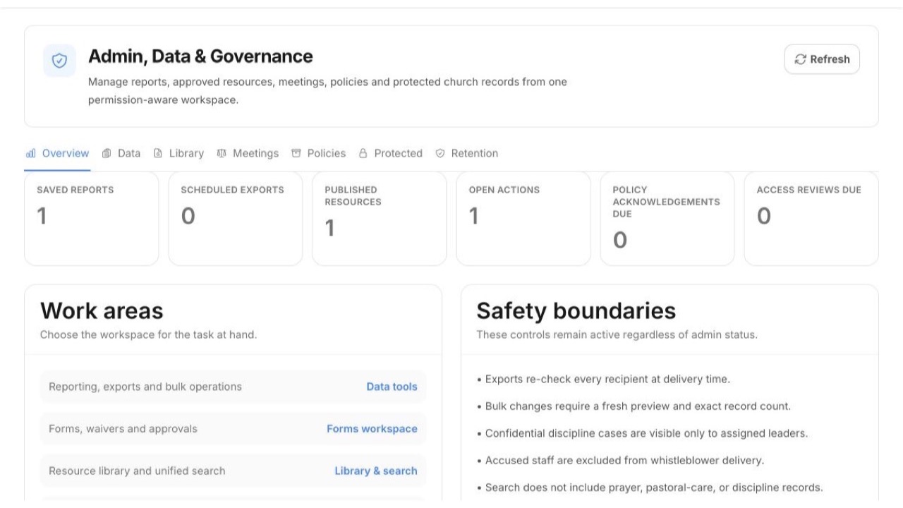
Task: Open the Data tools link
Action: point(392,387)
